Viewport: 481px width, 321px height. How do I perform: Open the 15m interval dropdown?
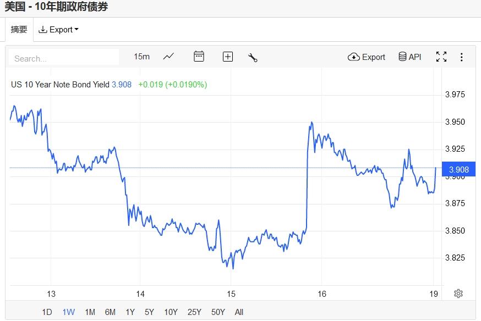click(141, 57)
